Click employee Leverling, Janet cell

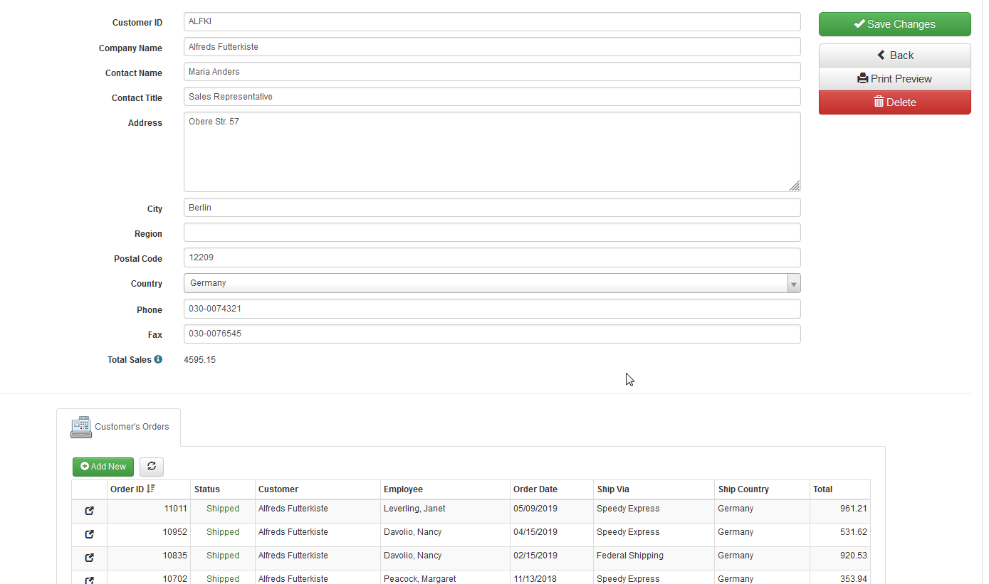[x=446, y=511]
